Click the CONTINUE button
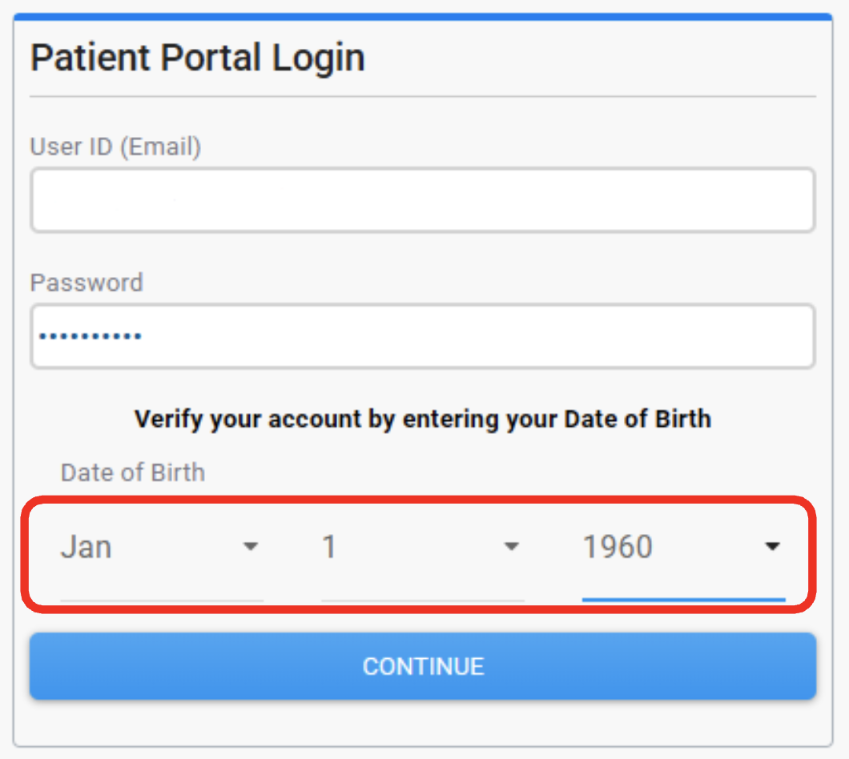 point(423,666)
